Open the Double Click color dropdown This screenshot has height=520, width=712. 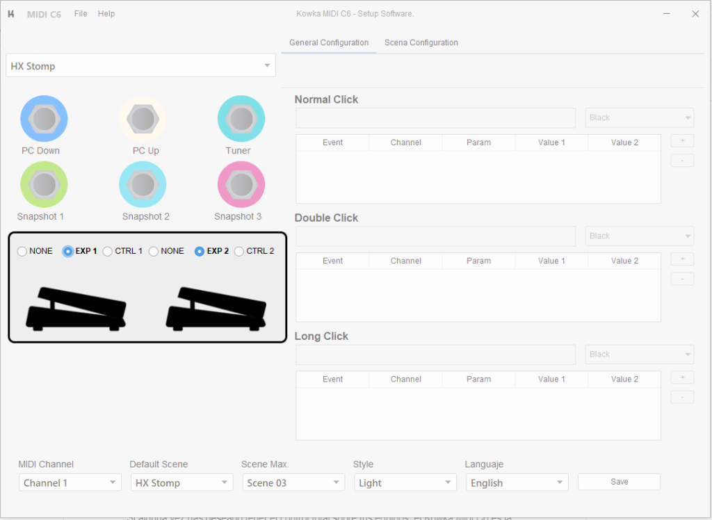pos(639,236)
